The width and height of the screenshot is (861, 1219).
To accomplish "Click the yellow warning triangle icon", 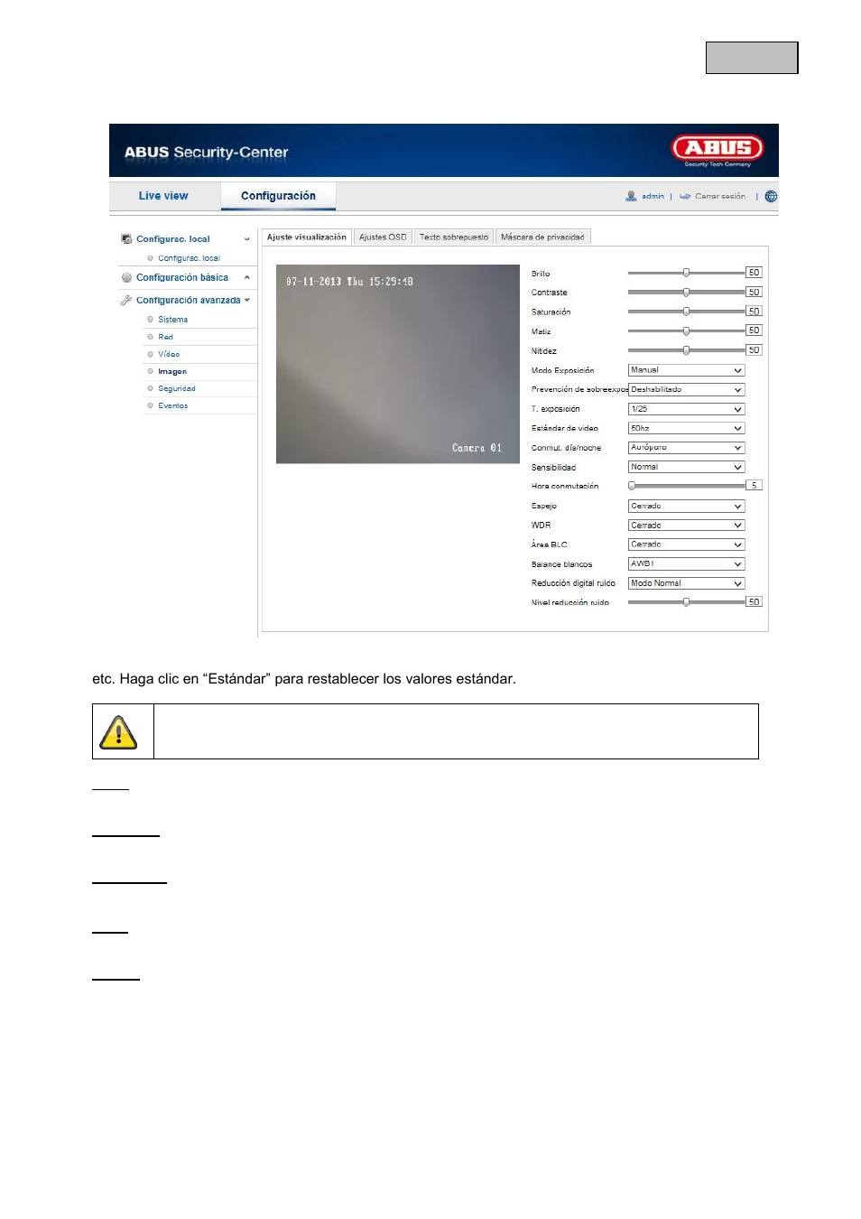I will (x=118, y=732).
